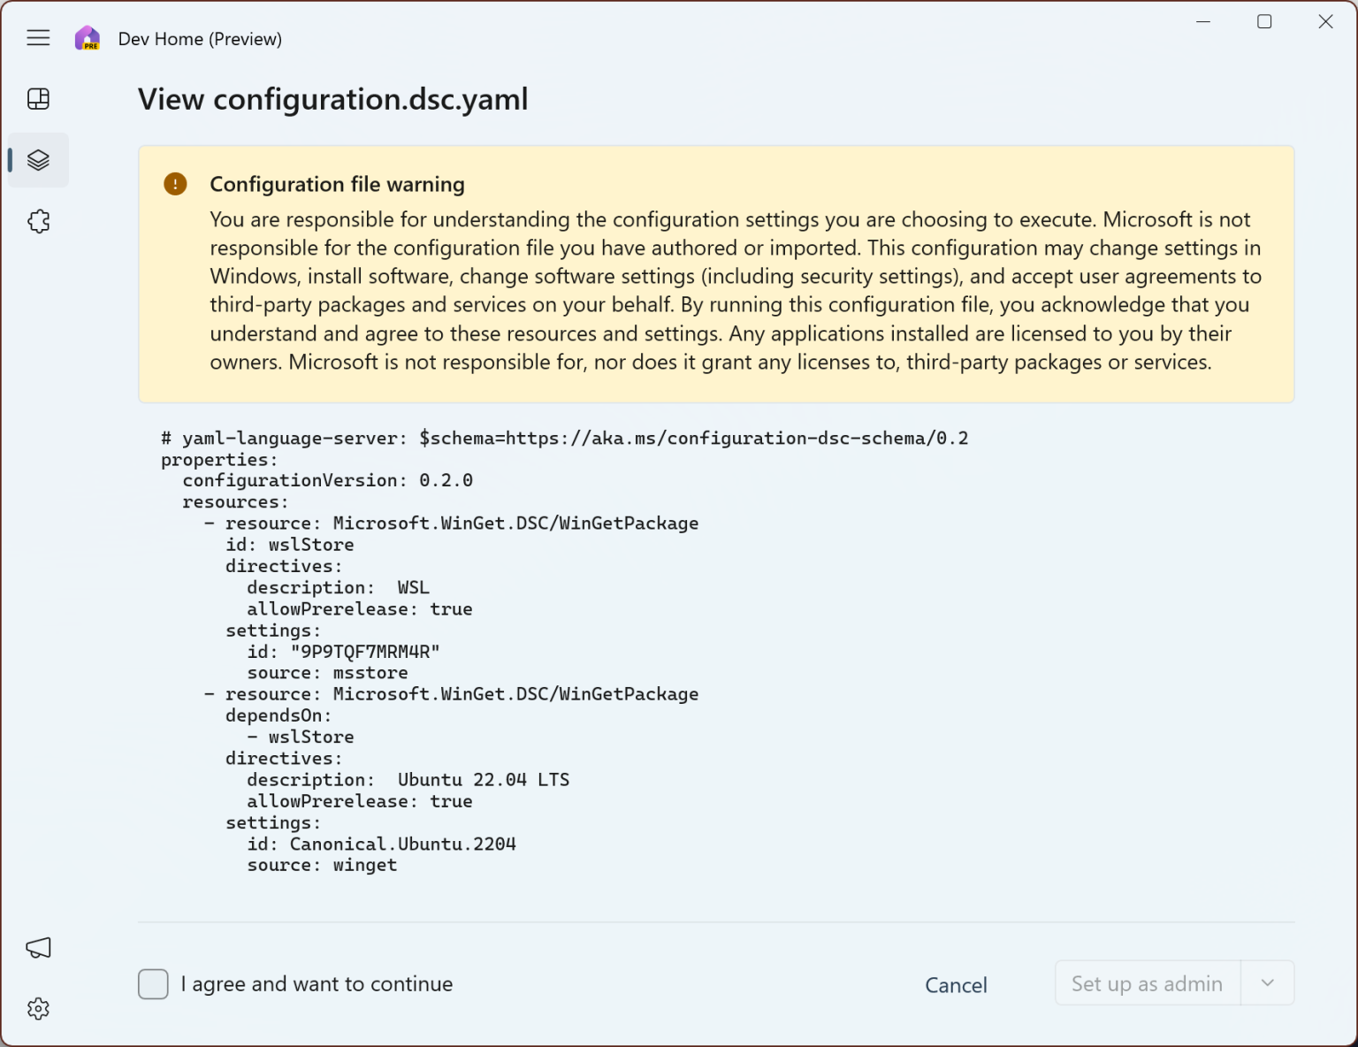
Task: Click the Dev Home (Preview) title text
Action: tap(200, 38)
